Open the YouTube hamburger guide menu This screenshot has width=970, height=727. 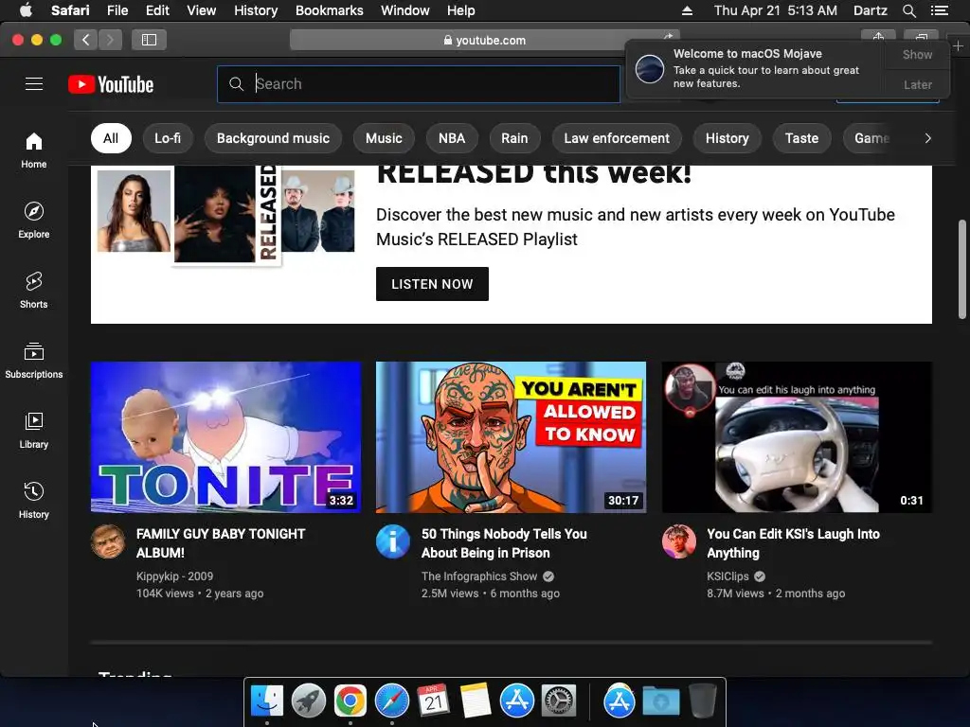(x=34, y=83)
